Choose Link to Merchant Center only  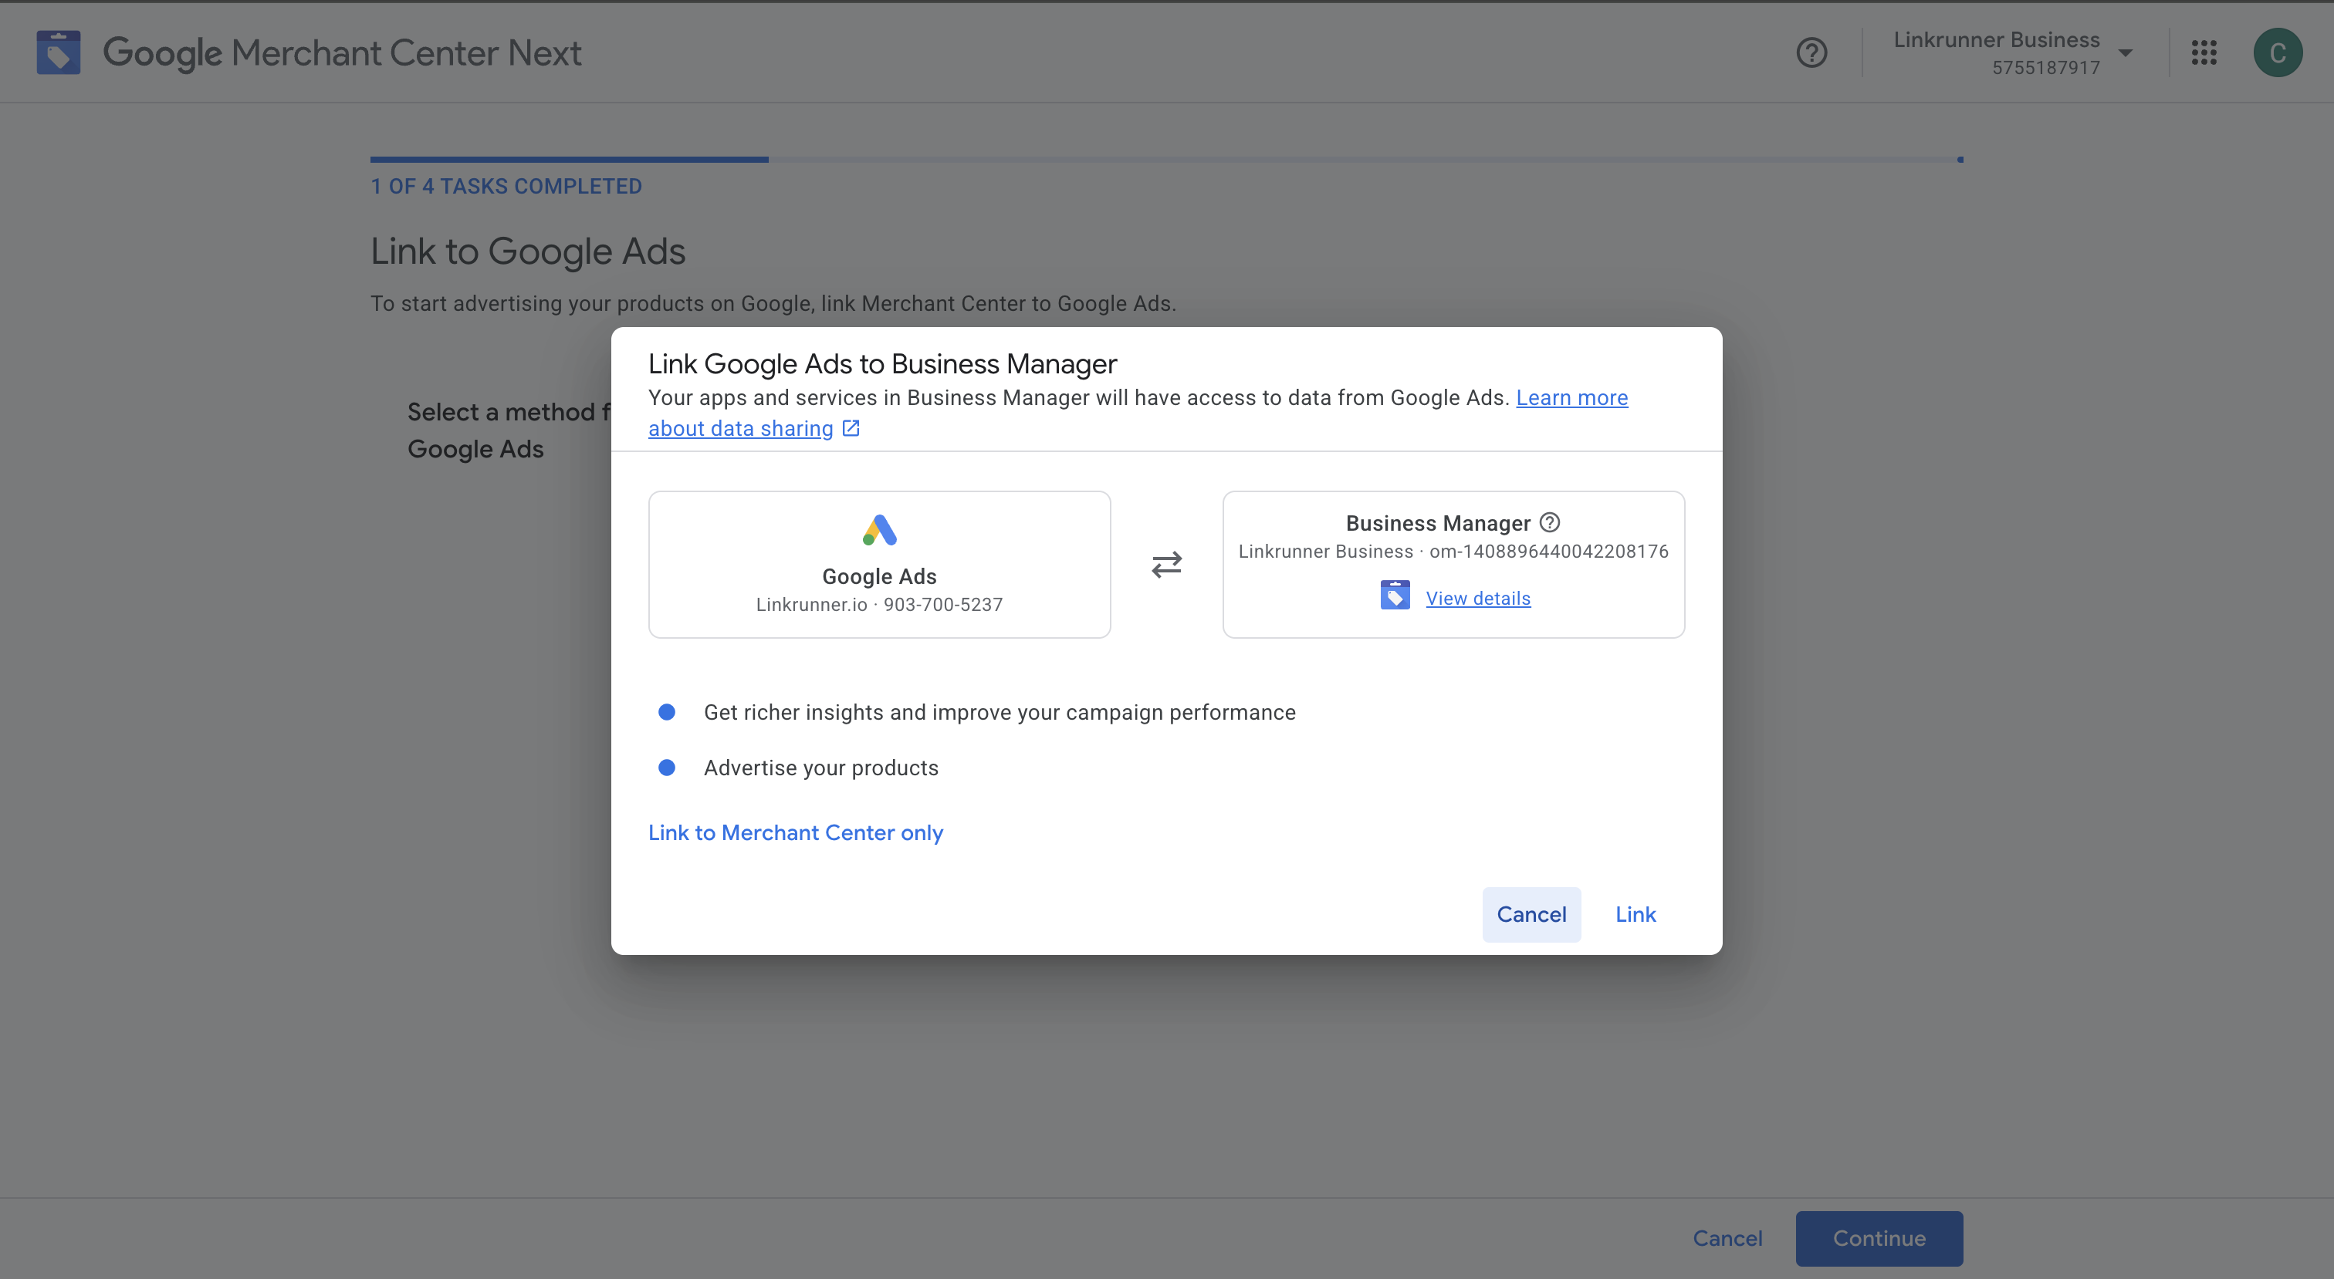pos(796,832)
